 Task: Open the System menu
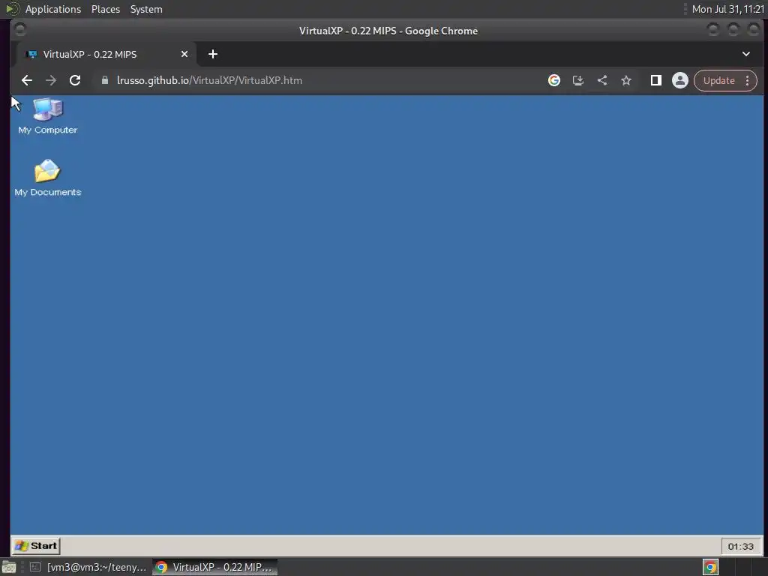click(146, 9)
